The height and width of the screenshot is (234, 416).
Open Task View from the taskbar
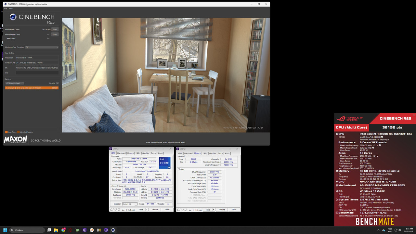(x=49, y=230)
